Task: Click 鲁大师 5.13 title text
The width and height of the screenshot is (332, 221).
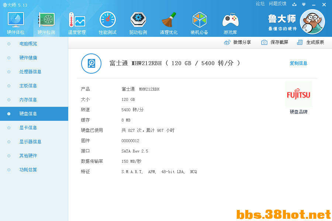Action: pos(15,5)
